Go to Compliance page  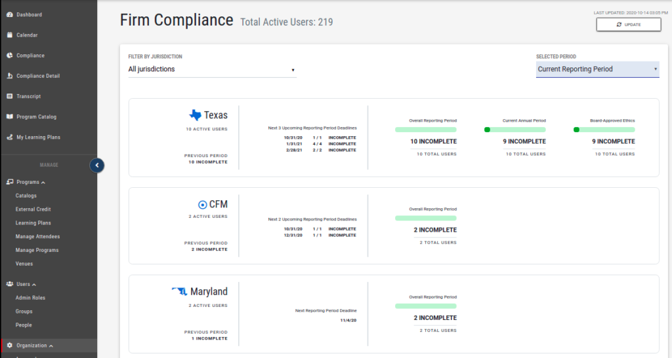(30, 56)
